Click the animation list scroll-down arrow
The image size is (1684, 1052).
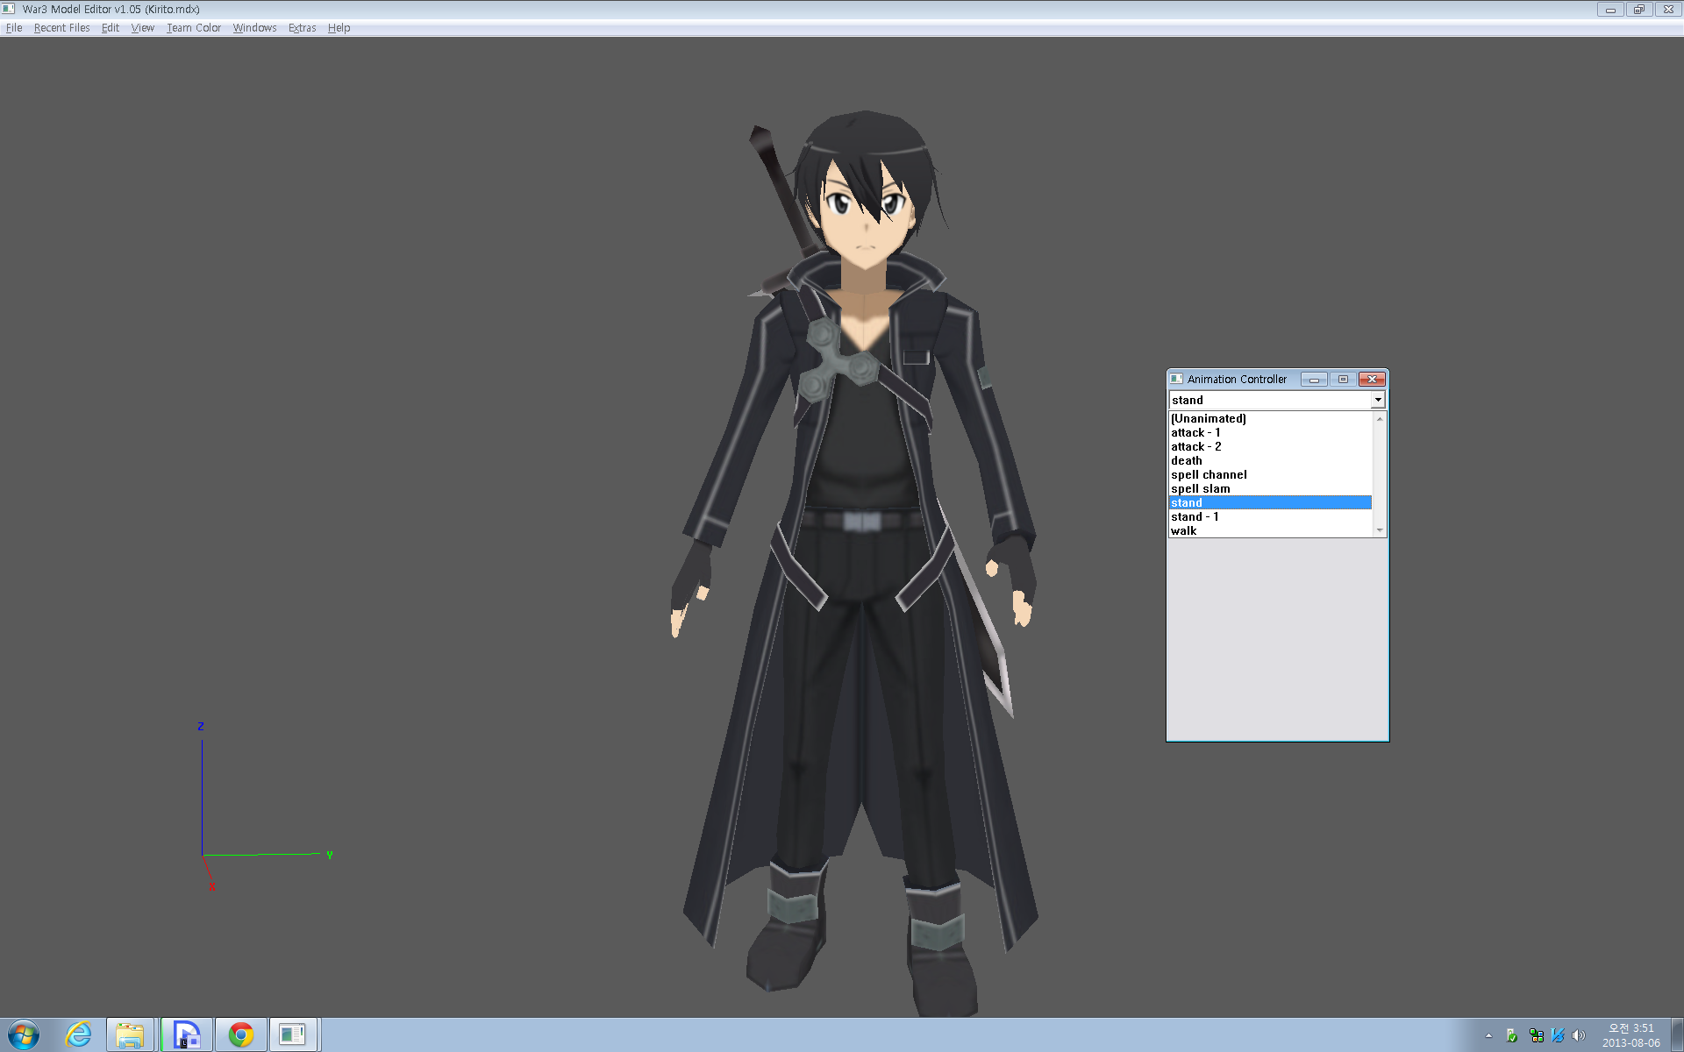(x=1380, y=530)
